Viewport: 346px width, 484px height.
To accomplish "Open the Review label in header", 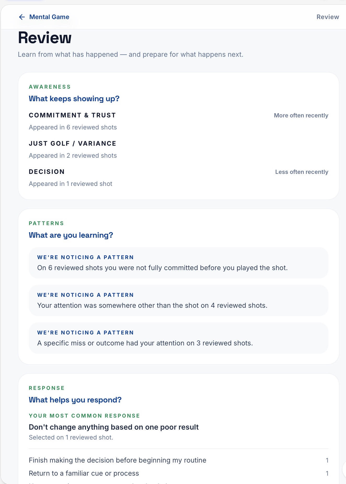I will coord(328,17).
